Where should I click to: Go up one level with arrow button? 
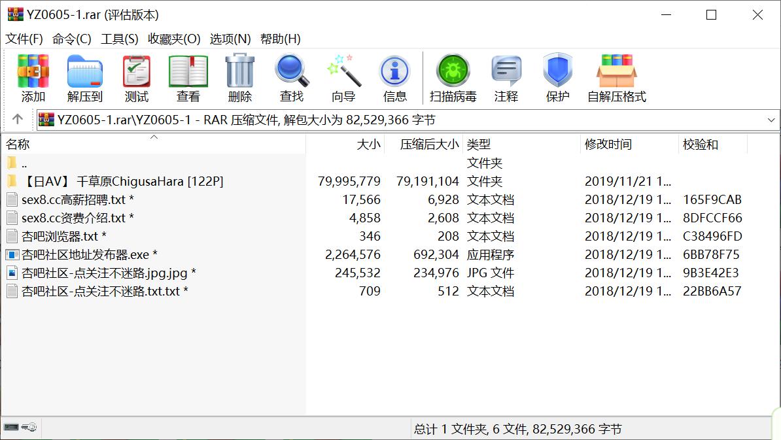point(18,120)
